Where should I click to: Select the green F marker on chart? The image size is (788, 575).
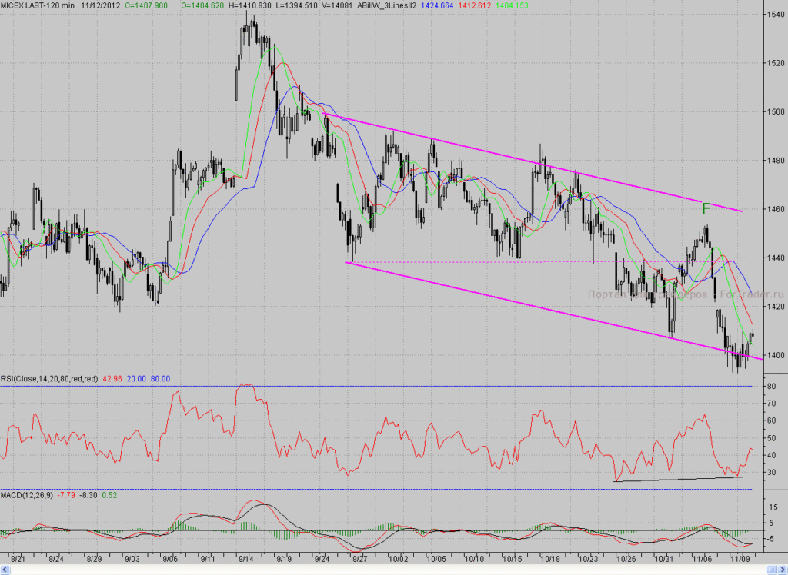pos(706,208)
